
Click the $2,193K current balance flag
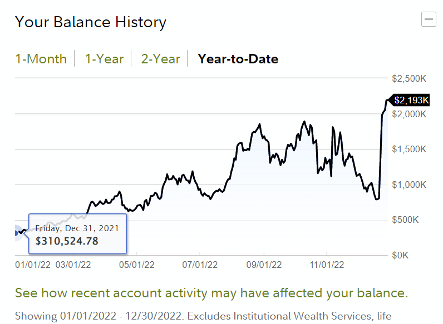411,100
